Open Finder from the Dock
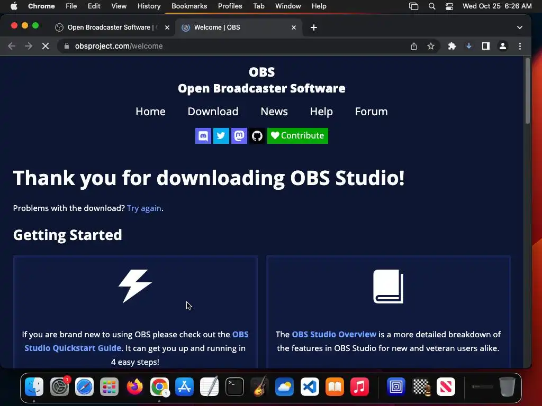This screenshot has width=542, height=406. click(x=34, y=386)
